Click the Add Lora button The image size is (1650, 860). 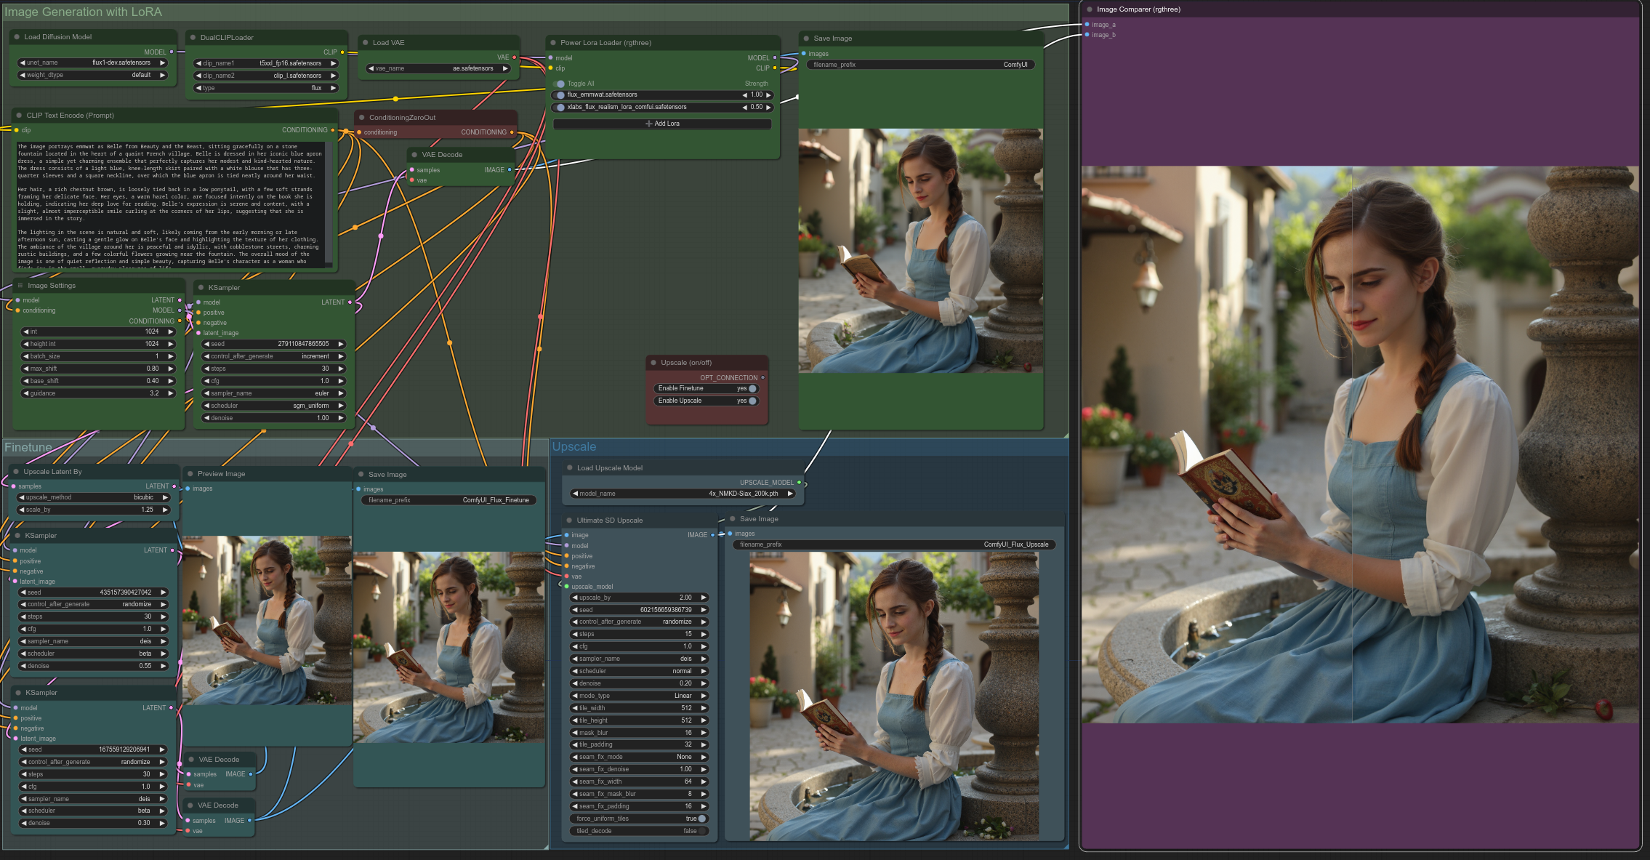coord(662,124)
